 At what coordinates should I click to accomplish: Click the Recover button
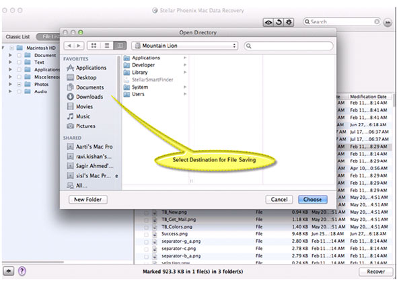pyautogui.click(x=375, y=272)
